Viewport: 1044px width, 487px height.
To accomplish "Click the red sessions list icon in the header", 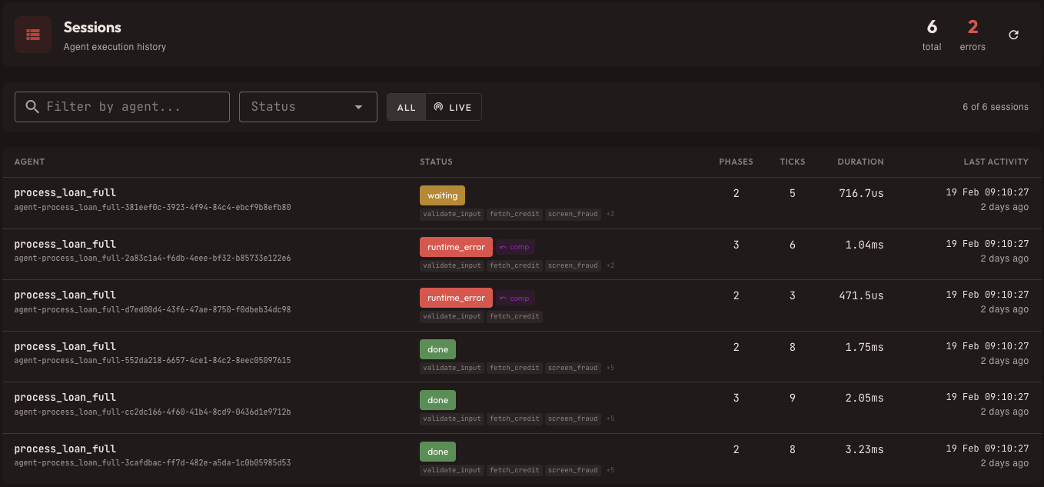I will 32,34.
